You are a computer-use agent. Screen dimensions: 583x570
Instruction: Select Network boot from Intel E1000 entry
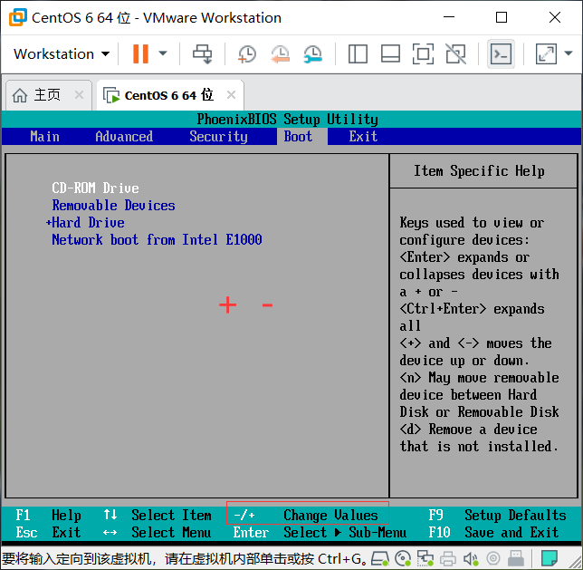tap(157, 240)
